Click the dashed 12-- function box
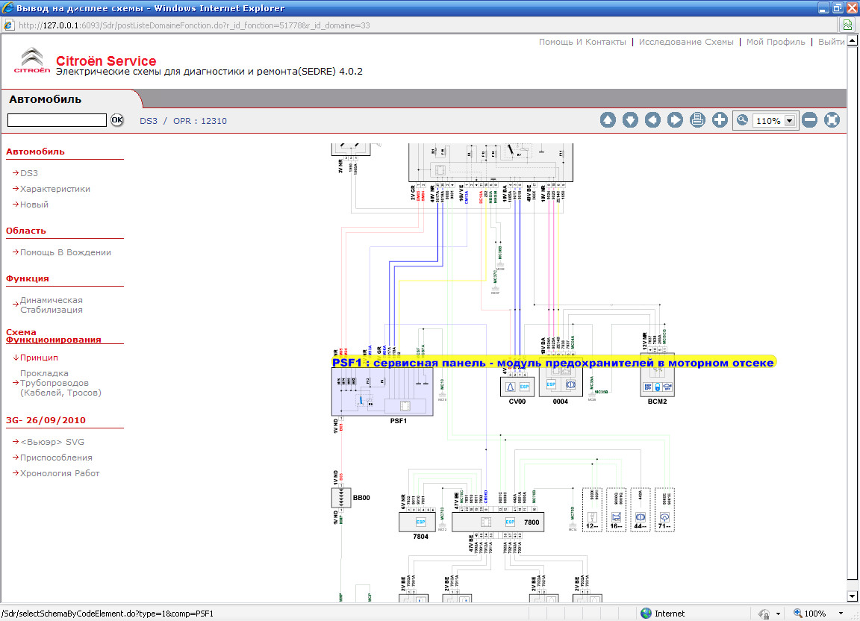The image size is (860, 621). click(592, 510)
